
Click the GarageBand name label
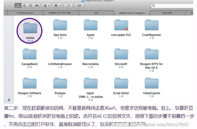coord(29,64)
